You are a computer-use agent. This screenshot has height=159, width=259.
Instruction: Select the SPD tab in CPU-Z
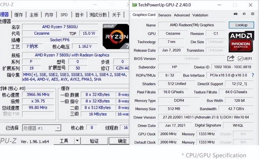(x=64, y=15)
